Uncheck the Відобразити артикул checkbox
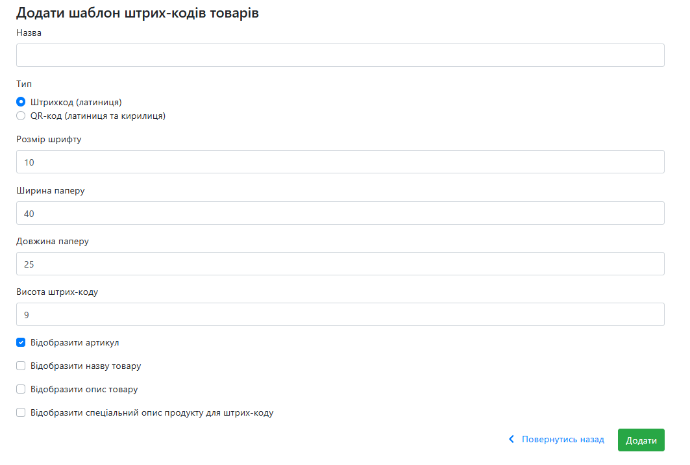Screen dimensions: 690x465 tap(21, 343)
